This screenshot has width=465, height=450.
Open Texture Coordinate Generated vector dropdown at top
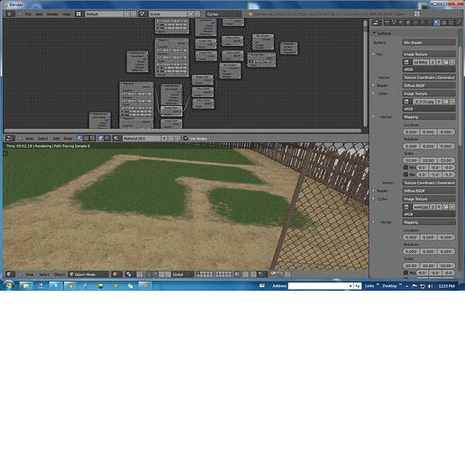[x=429, y=77]
